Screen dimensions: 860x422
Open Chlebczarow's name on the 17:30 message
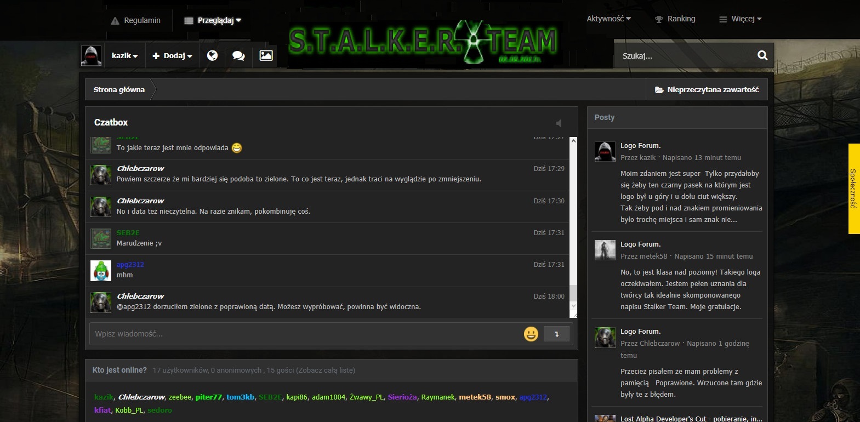coord(140,201)
